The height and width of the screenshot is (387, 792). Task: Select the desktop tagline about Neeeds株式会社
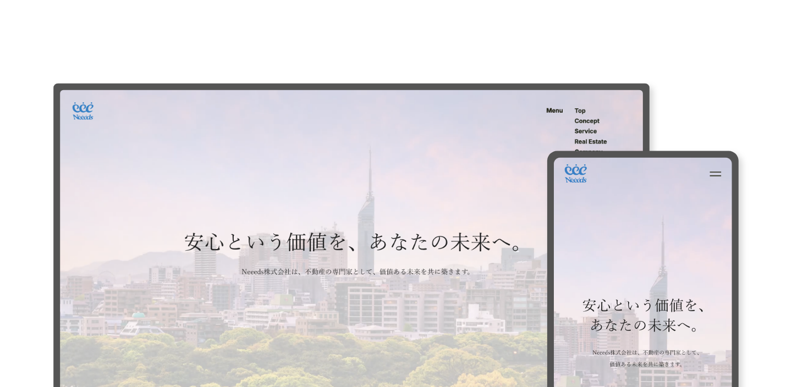tap(356, 270)
